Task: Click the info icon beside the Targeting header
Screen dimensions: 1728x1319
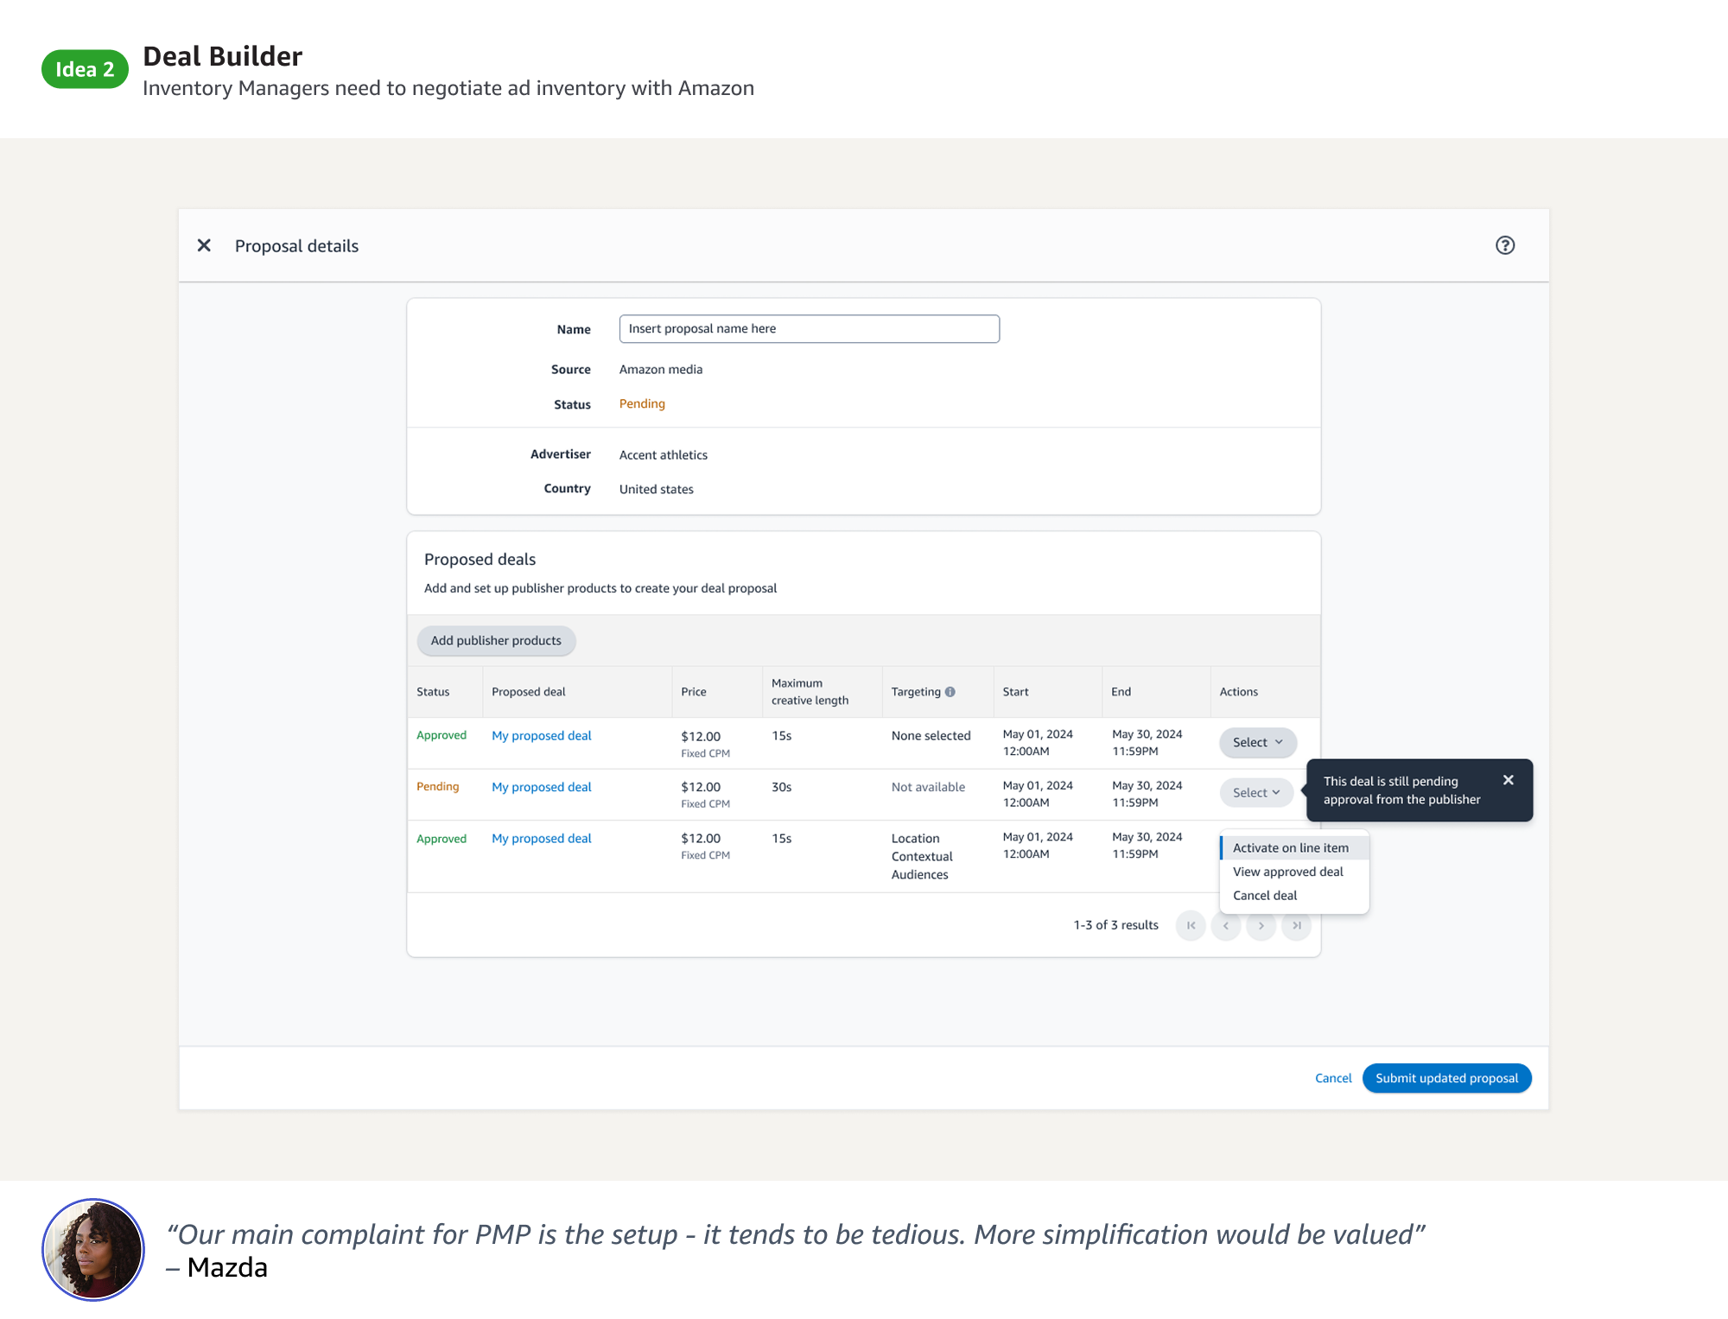Action: (x=951, y=691)
